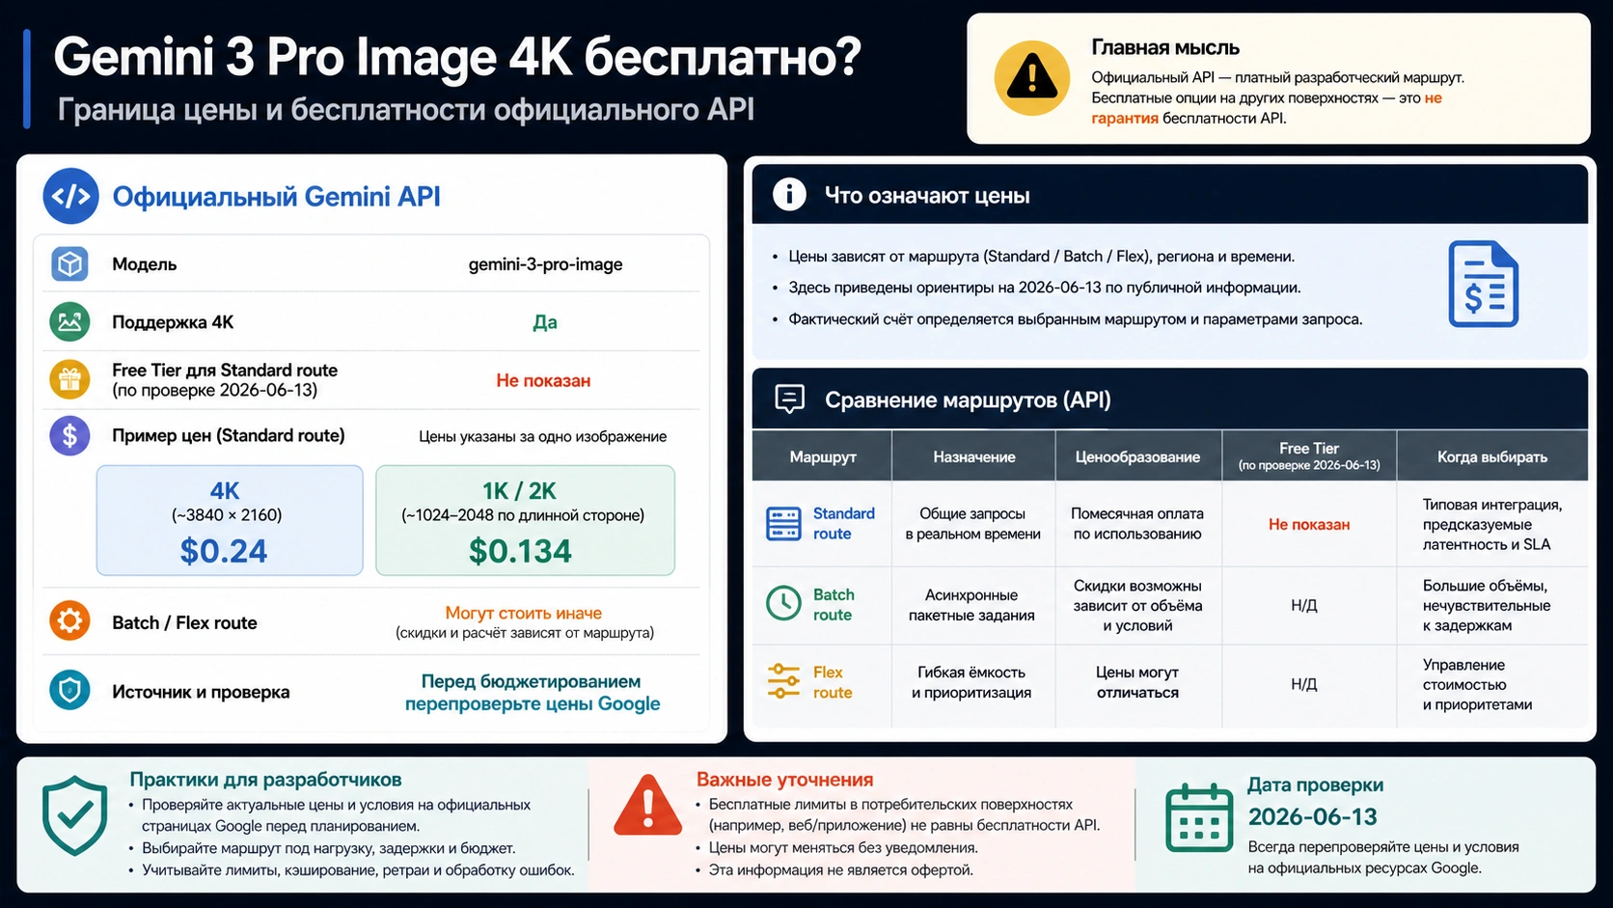This screenshot has height=908, width=1613.
Task: Click the orange gear icon beside Batch / Flex route
Action: click(69, 621)
